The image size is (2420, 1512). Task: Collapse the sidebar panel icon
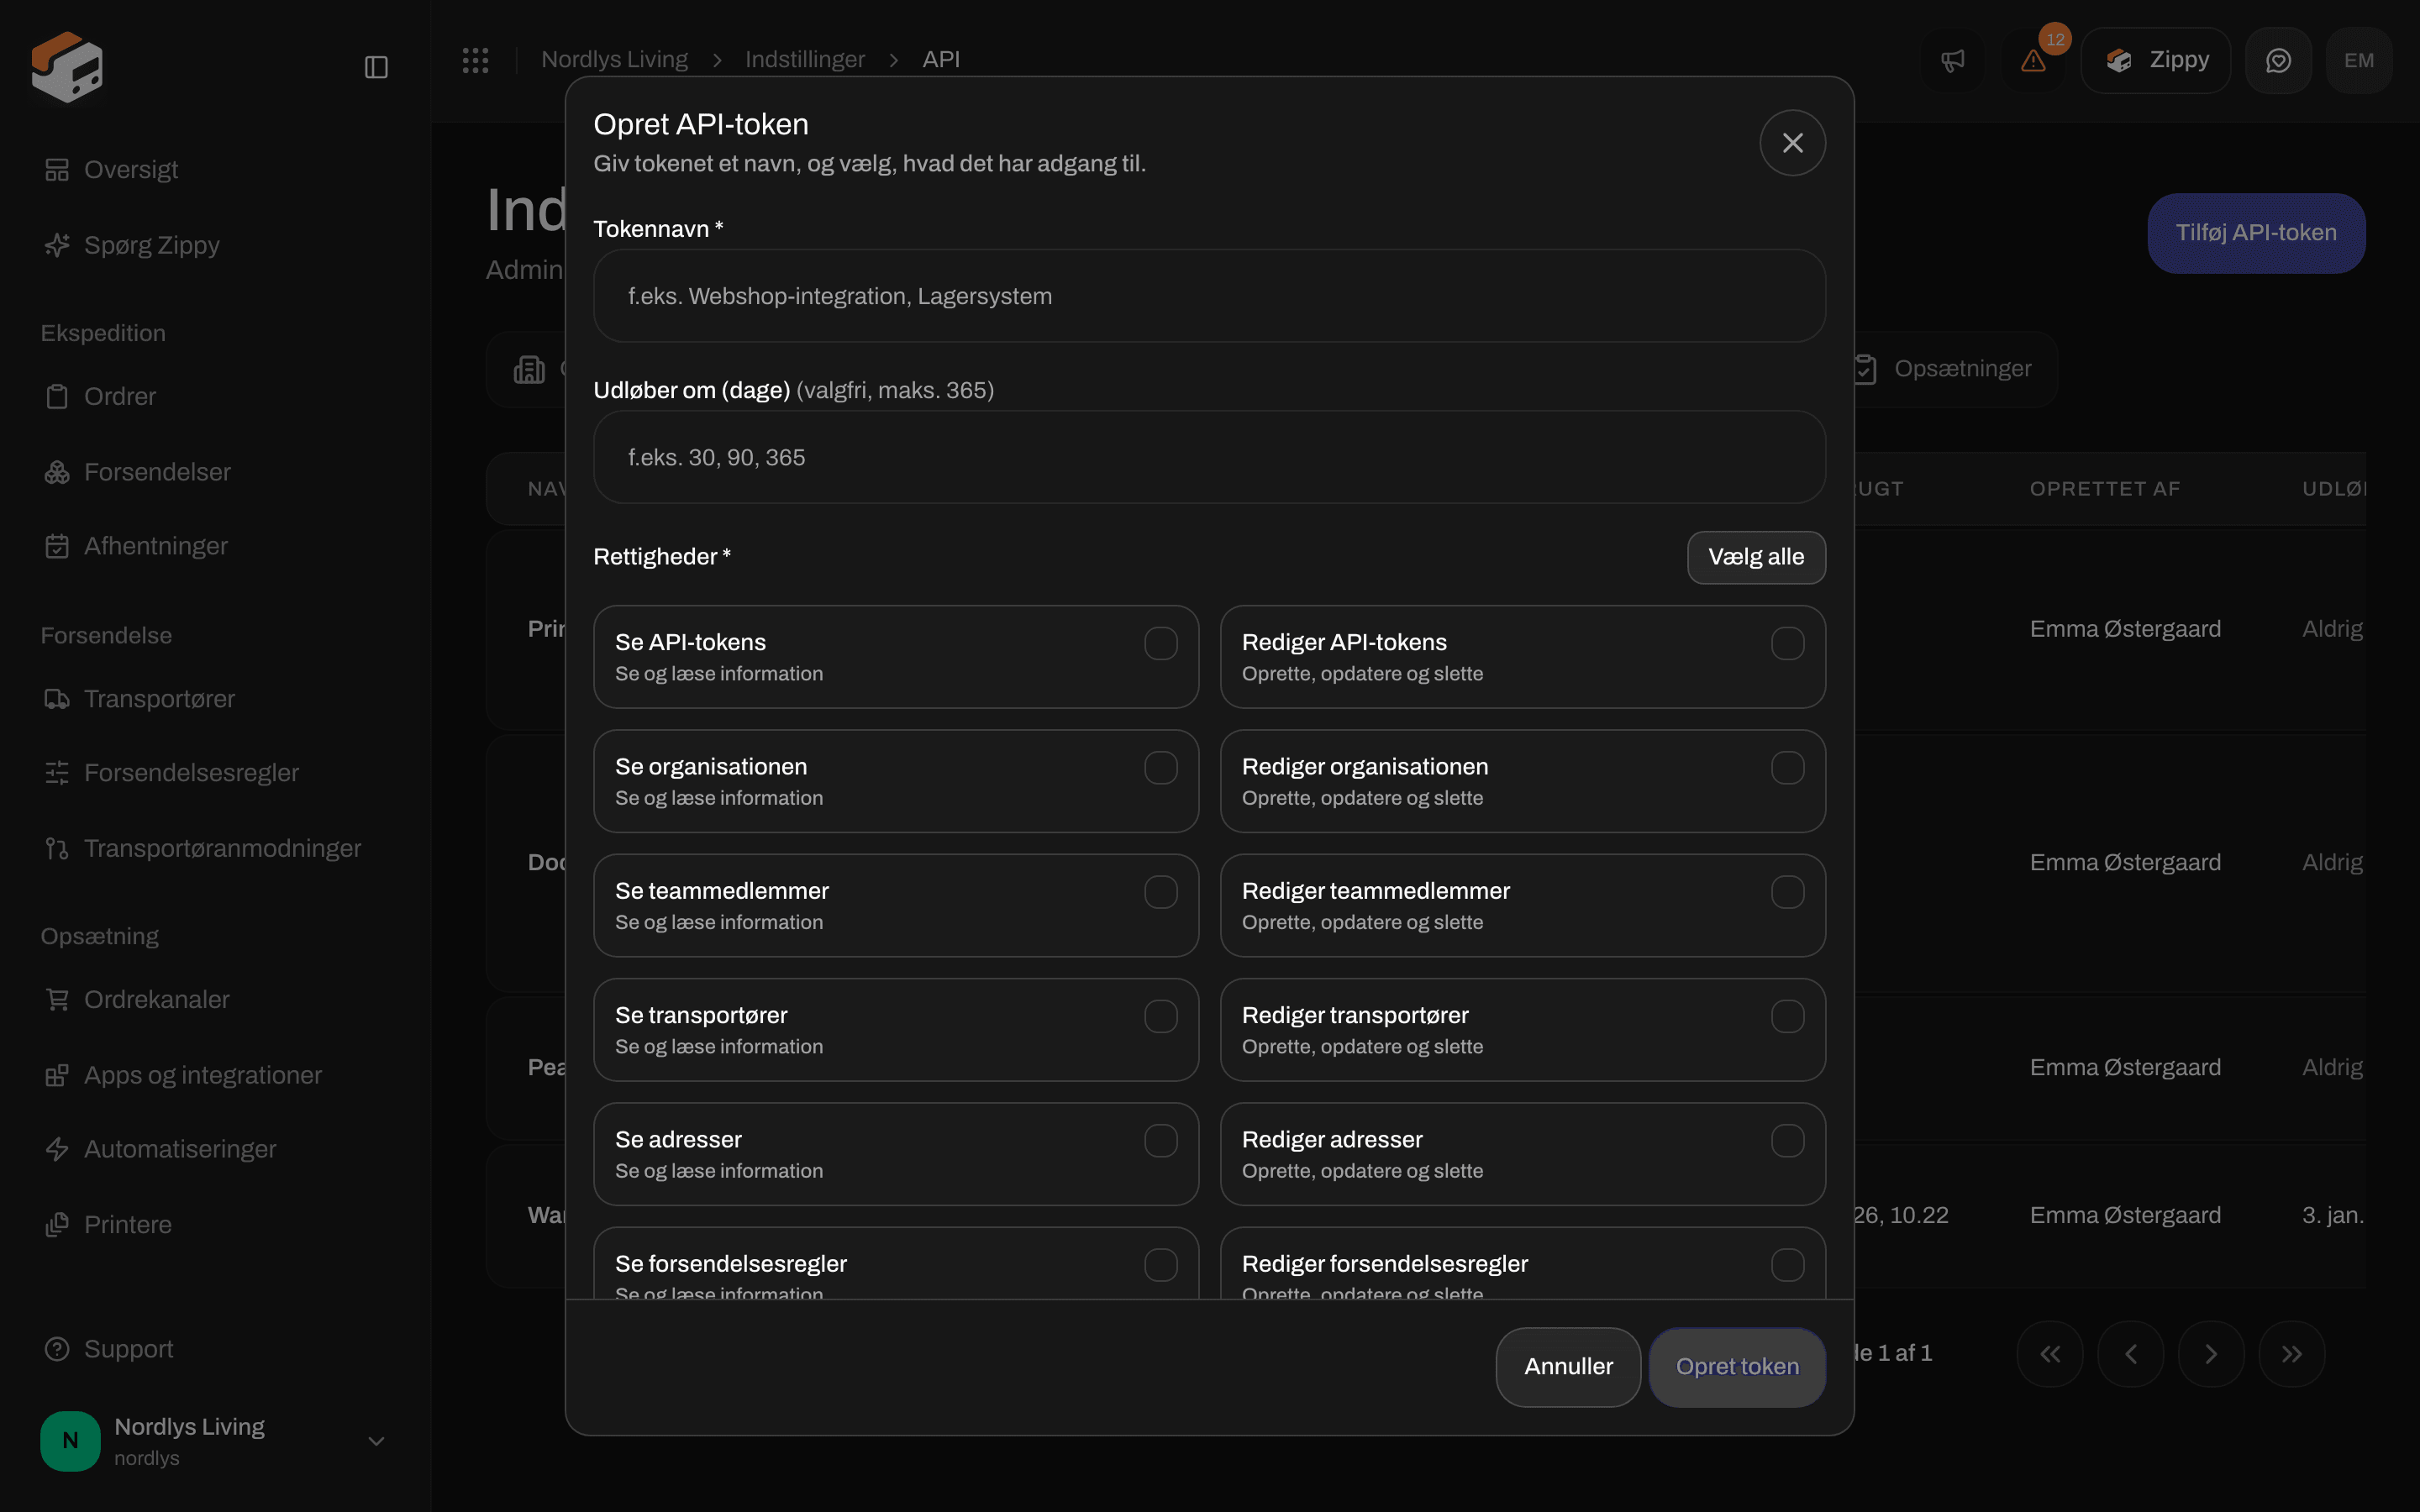coord(376,67)
